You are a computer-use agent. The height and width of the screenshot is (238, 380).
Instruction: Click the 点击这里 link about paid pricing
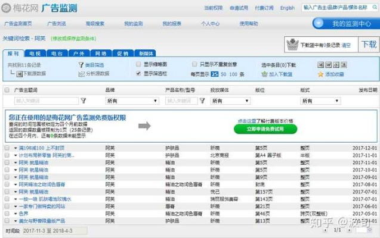coord(247,121)
